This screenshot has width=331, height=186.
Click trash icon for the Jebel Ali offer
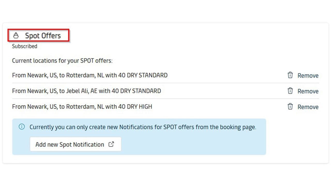tap(290, 91)
